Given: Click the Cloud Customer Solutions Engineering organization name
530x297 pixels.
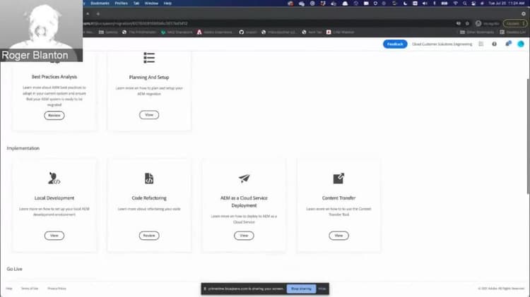Looking at the screenshot, I should pyautogui.click(x=442, y=44).
